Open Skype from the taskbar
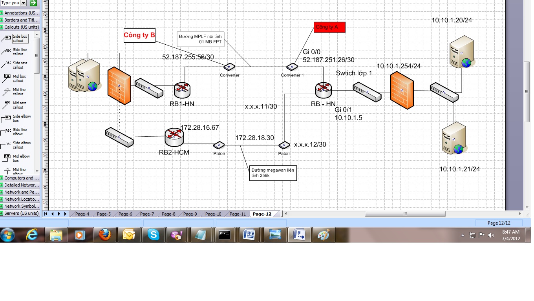 pos(154,235)
